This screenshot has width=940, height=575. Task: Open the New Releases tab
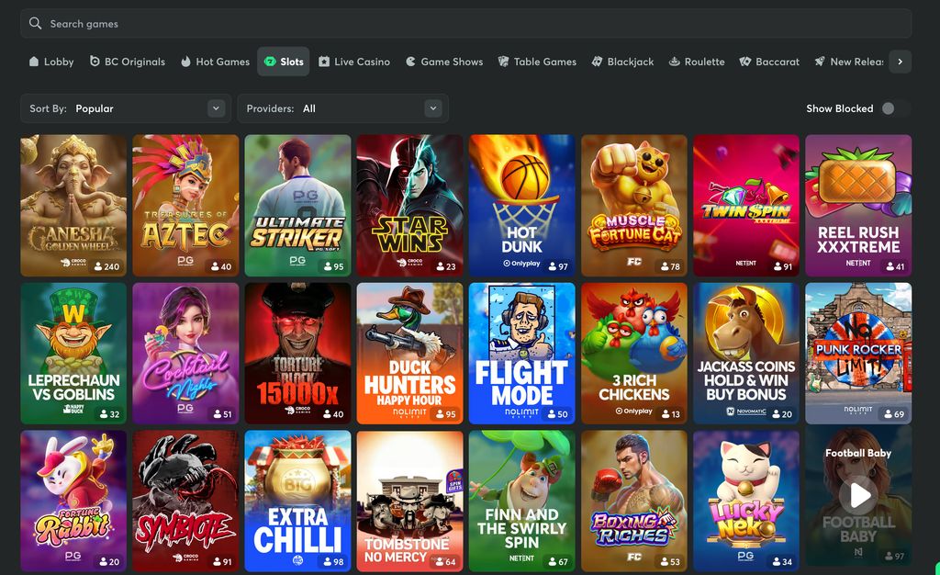(x=849, y=62)
